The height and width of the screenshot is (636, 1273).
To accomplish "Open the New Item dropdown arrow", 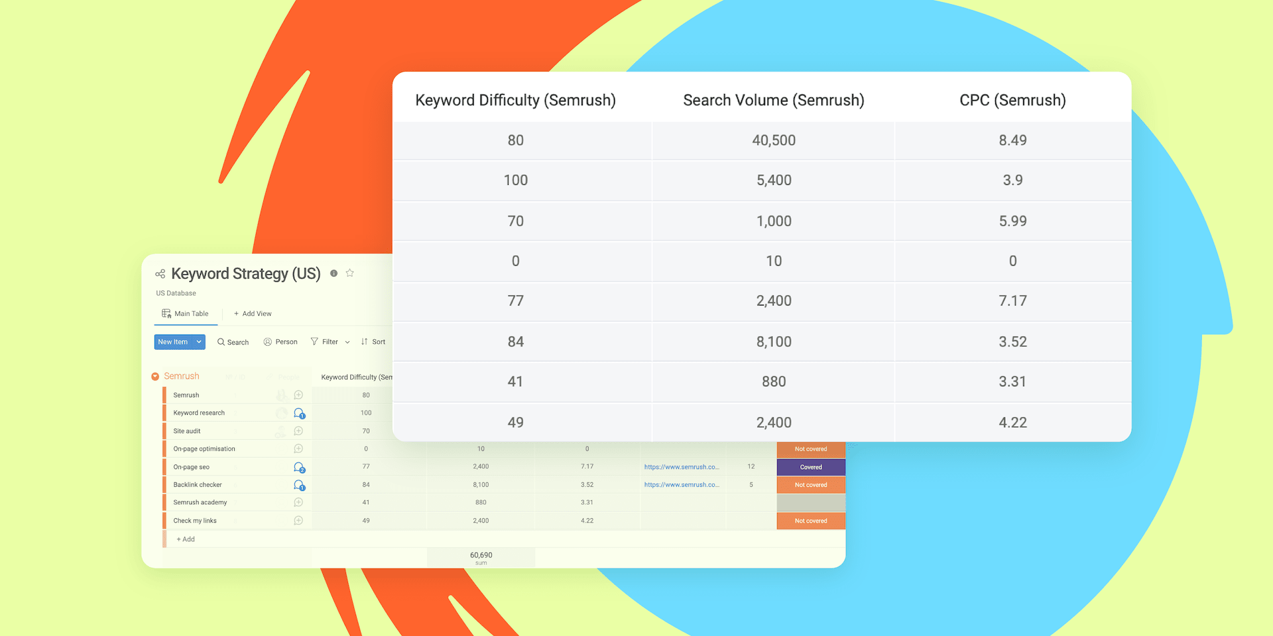I will click(199, 342).
